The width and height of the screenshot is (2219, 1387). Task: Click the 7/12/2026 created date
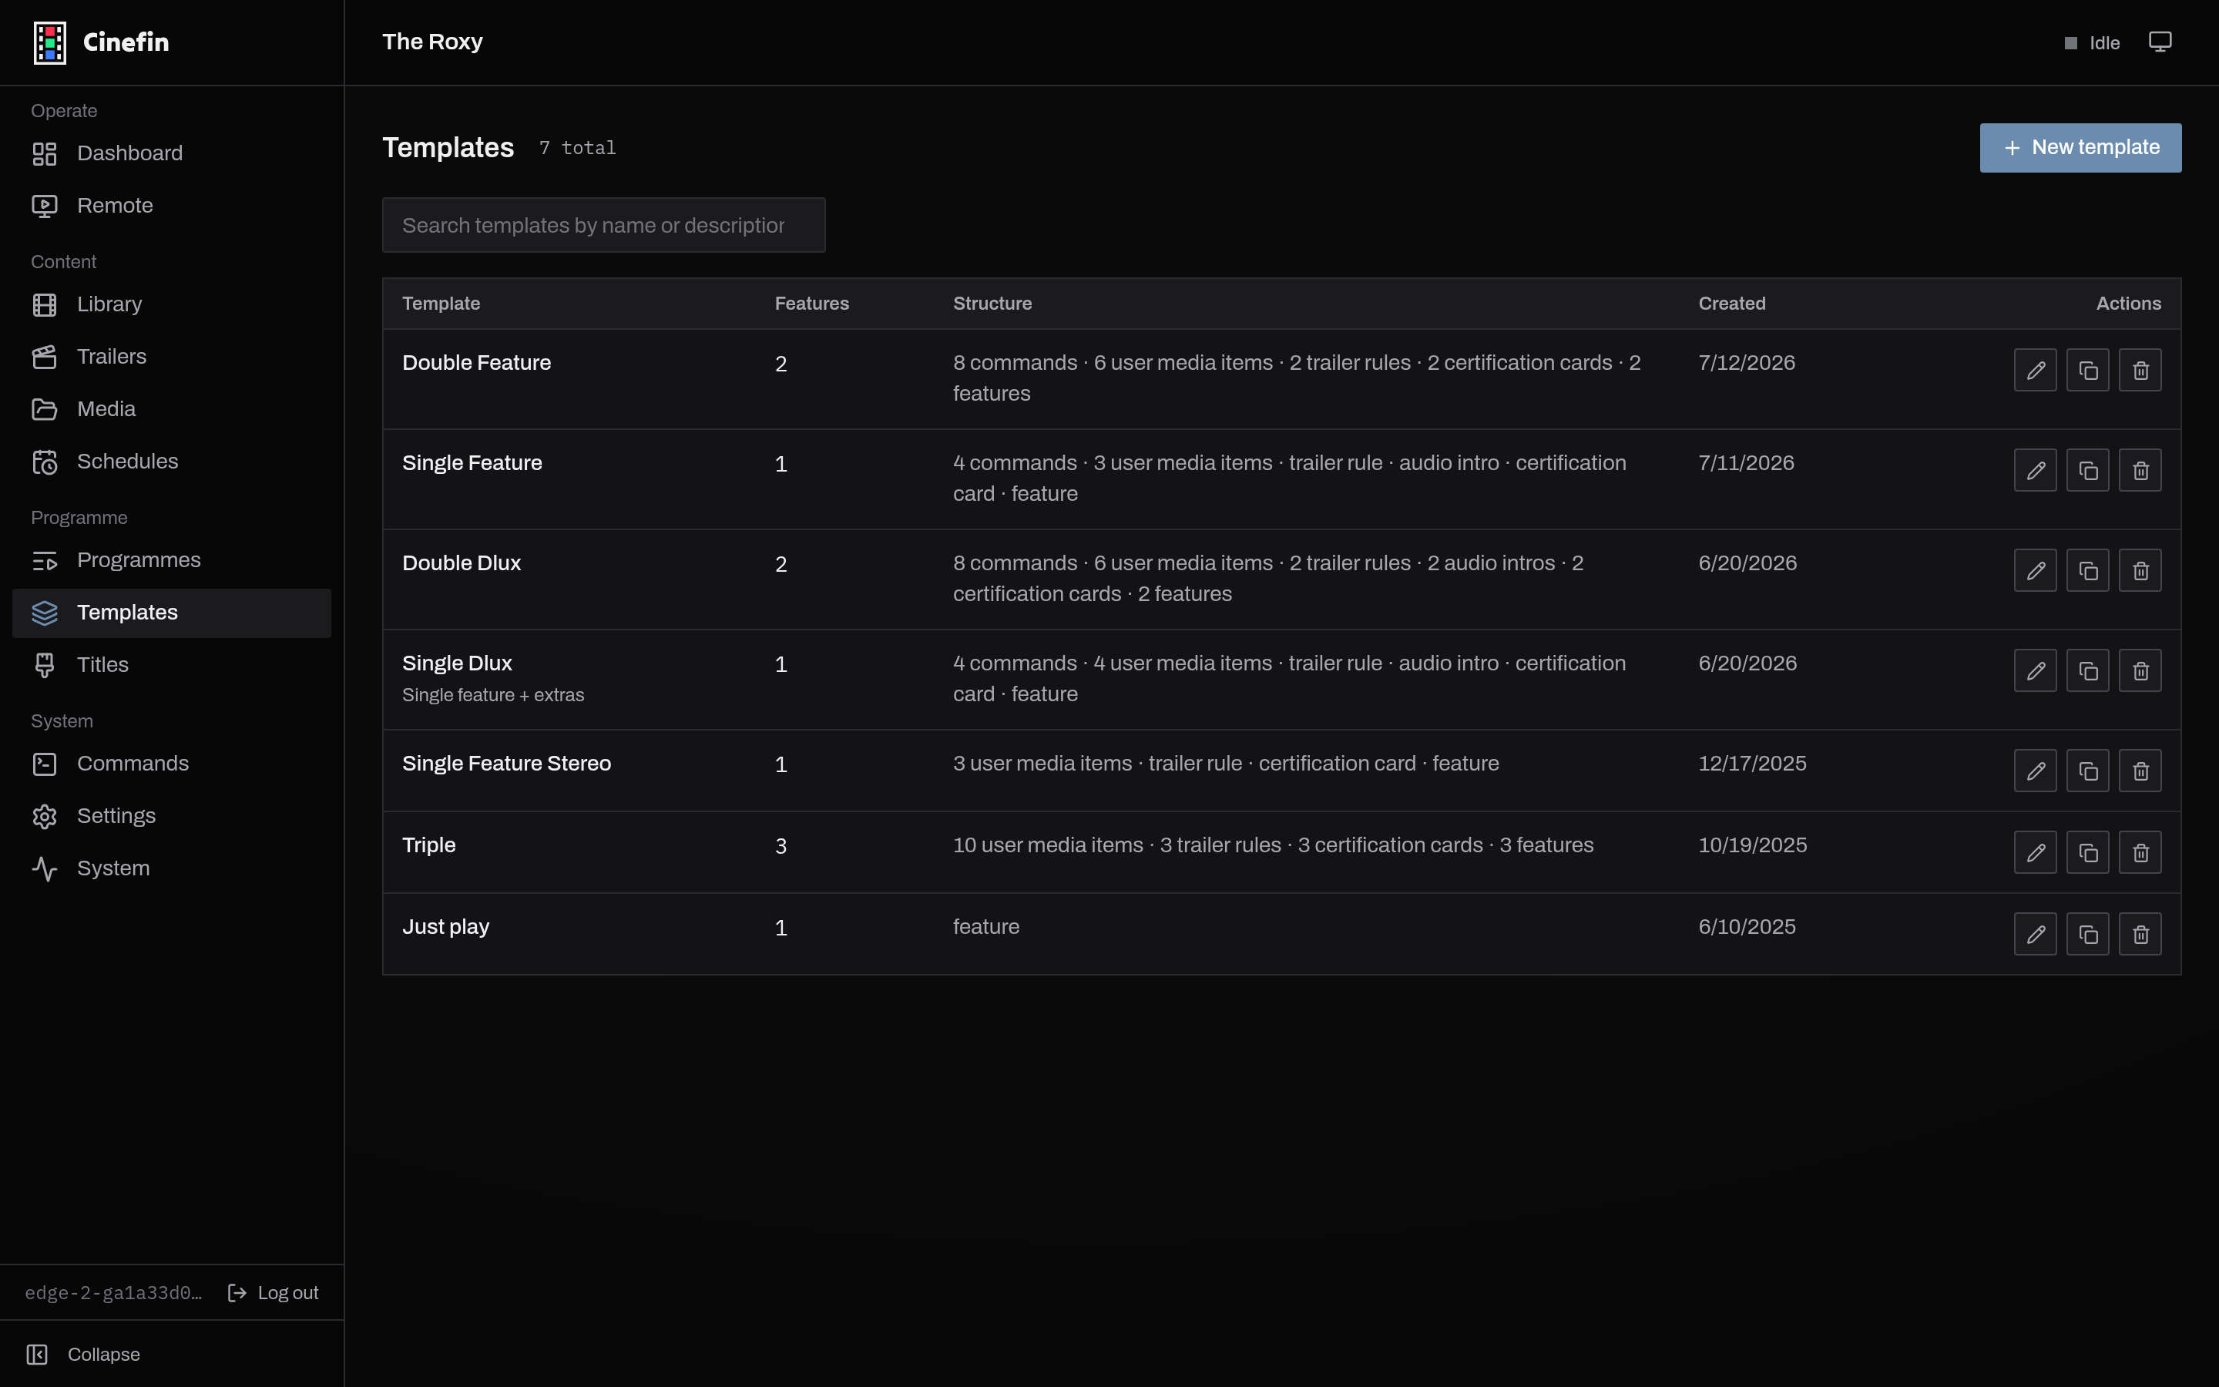point(1746,363)
